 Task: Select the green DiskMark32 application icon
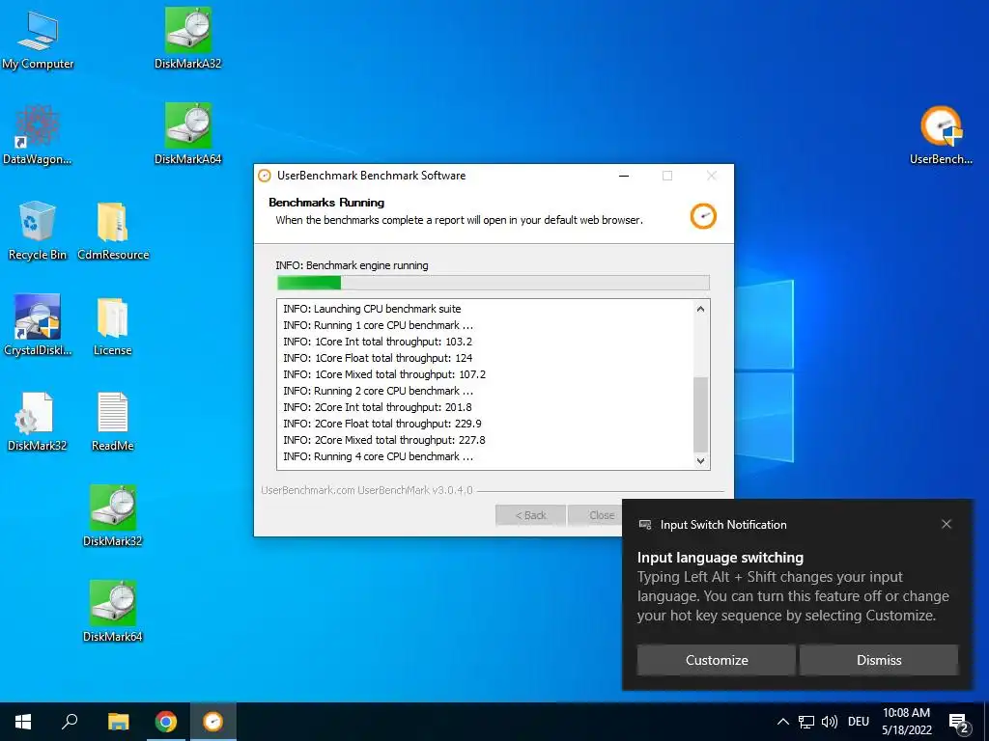(112, 515)
